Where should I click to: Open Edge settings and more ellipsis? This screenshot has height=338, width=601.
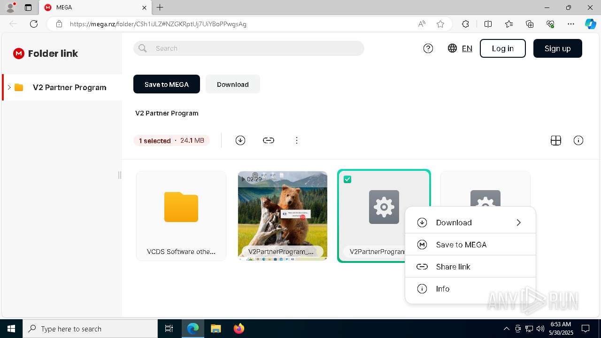coord(571,24)
